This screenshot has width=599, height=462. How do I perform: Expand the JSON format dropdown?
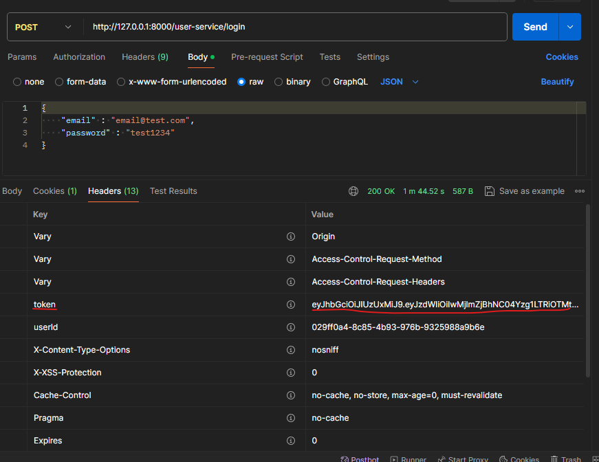point(400,82)
